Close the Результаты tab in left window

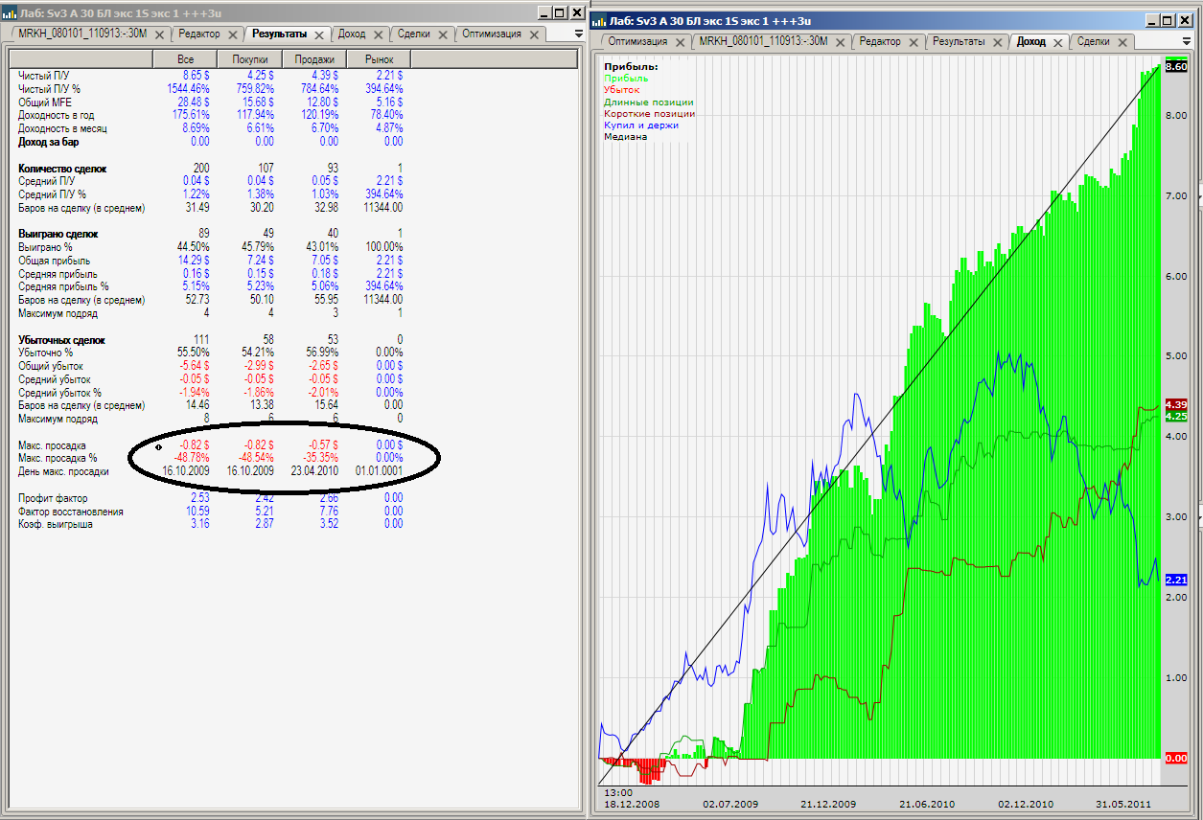point(321,34)
